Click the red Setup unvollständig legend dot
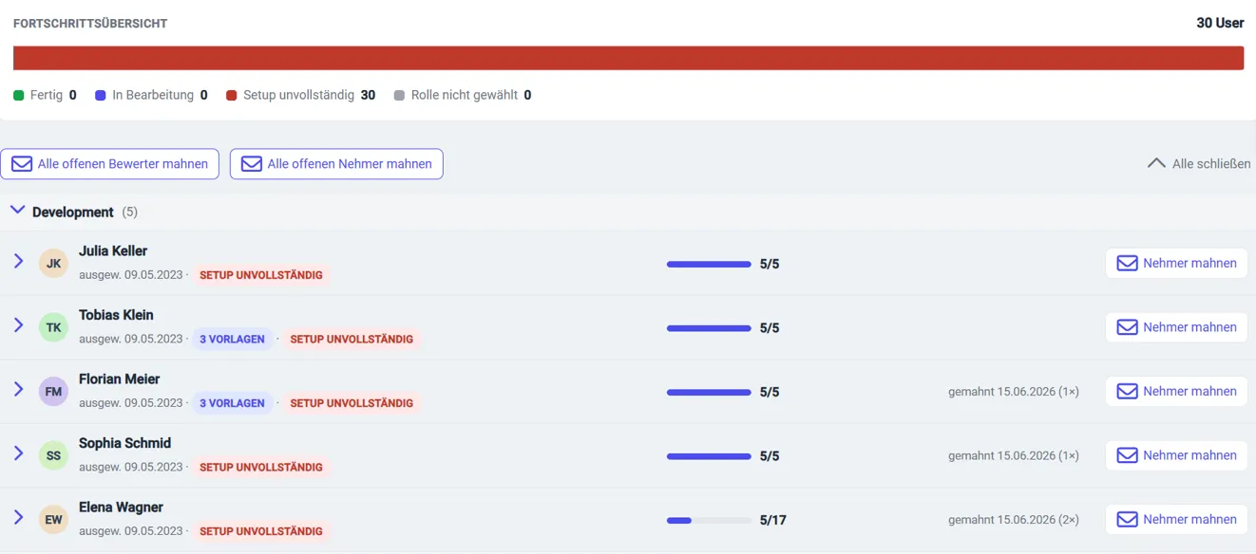This screenshot has width=1256, height=554. 232,96
